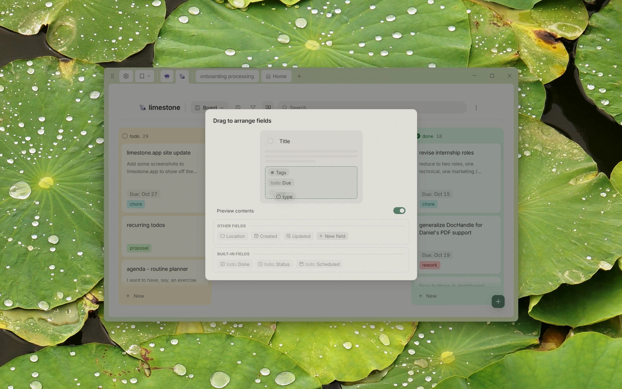Check the Title checkbox in card preview
The height and width of the screenshot is (389, 622).
pyautogui.click(x=270, y=141)
